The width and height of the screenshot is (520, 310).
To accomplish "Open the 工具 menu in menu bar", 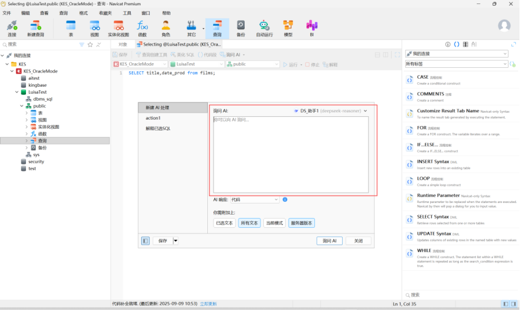I will point(127,13).
